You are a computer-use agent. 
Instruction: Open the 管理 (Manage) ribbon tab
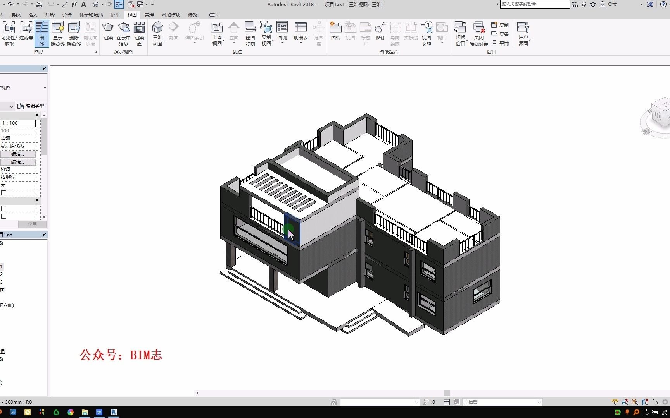pyautogui.click(x=149, y=15)
